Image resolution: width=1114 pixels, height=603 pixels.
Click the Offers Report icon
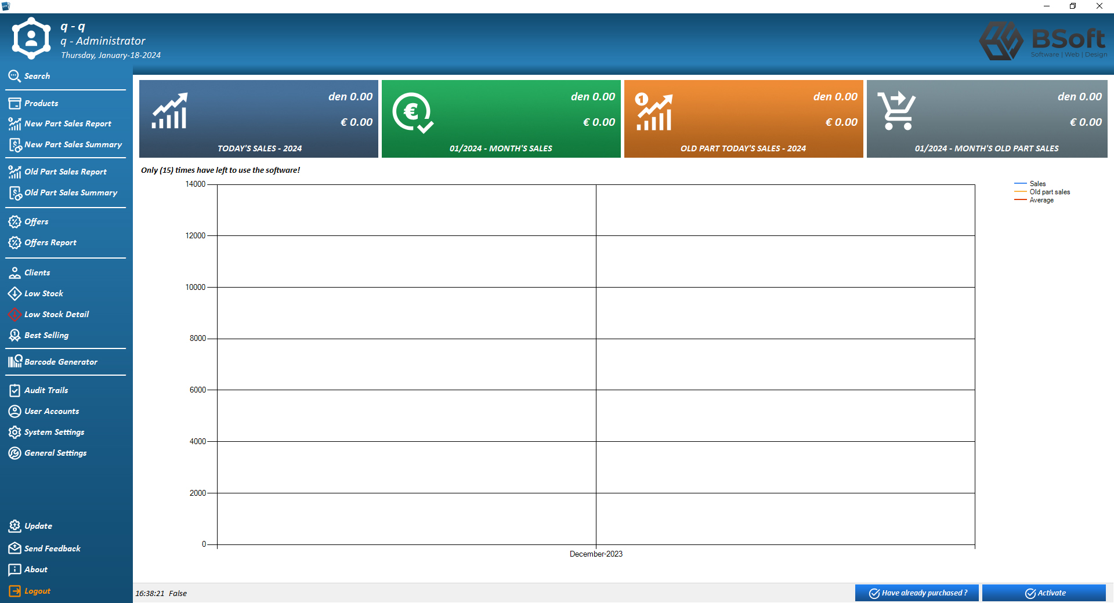coord(15,242)
